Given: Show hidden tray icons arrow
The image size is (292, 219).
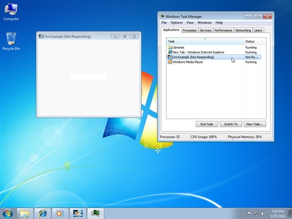Looking at the screenshot, I should click(242, 214).
